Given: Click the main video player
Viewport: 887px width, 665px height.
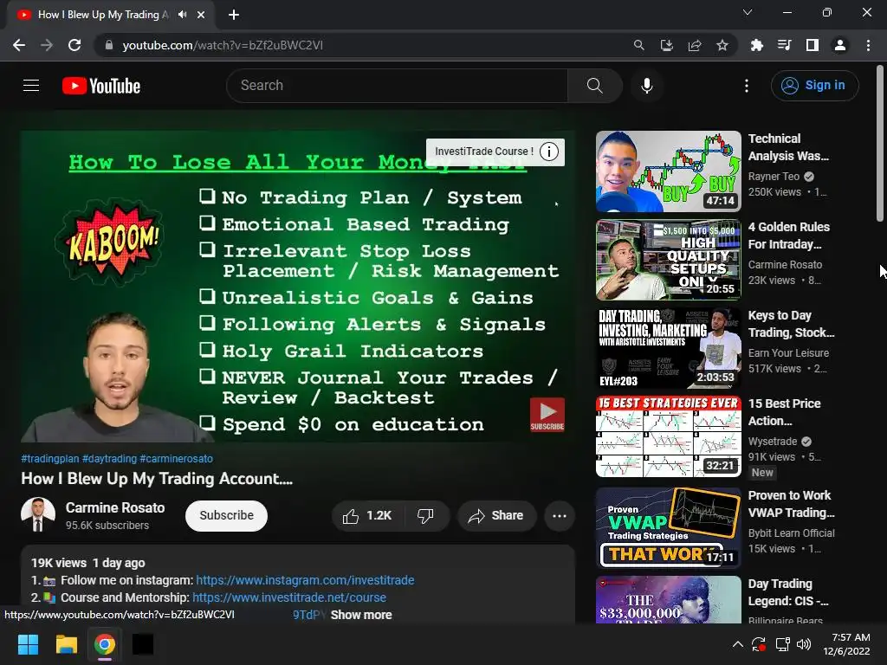Looking at the screenshot, I should point(298,286).
